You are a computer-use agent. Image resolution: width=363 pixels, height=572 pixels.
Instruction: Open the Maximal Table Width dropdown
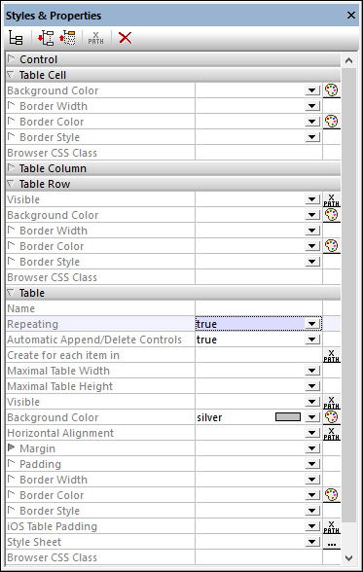click(312, 371)
